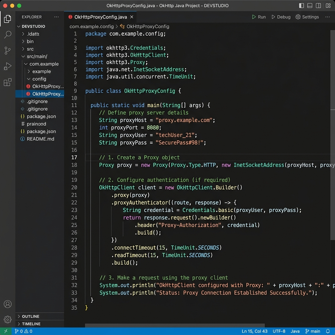Click the proxyHost string "proxy.example.com"
Image resolution: width=335 pixels, height=335 pixels.
click(x=184, y=120)
